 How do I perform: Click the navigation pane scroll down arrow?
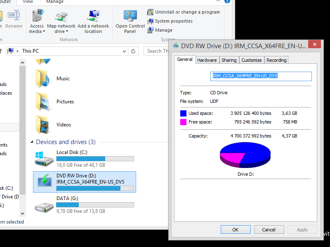pyautogui.click(x=23, y=213)
